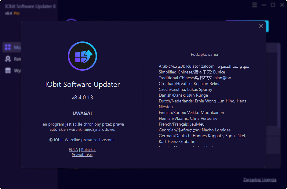Image resolution: width=287 pixels, height=189 pixels.
Task: Click the Arabic translator credit line
Action: (x=204, y=66)
